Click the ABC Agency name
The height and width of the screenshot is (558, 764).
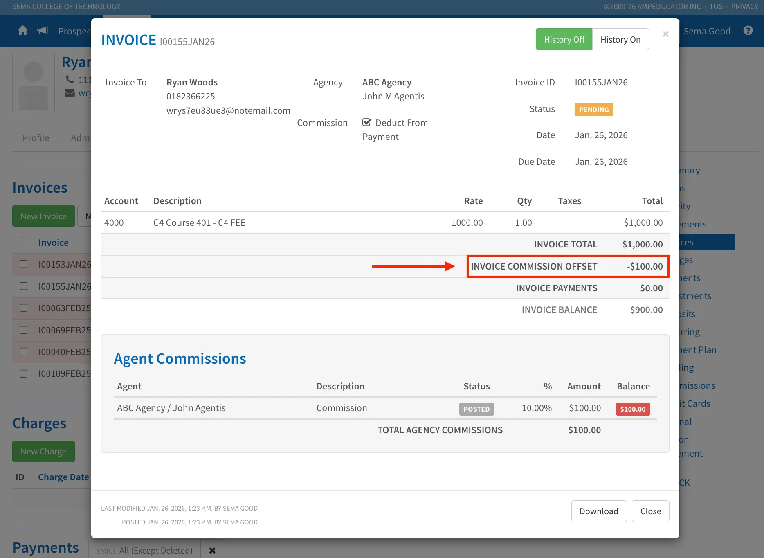click(x=387, y=82)
